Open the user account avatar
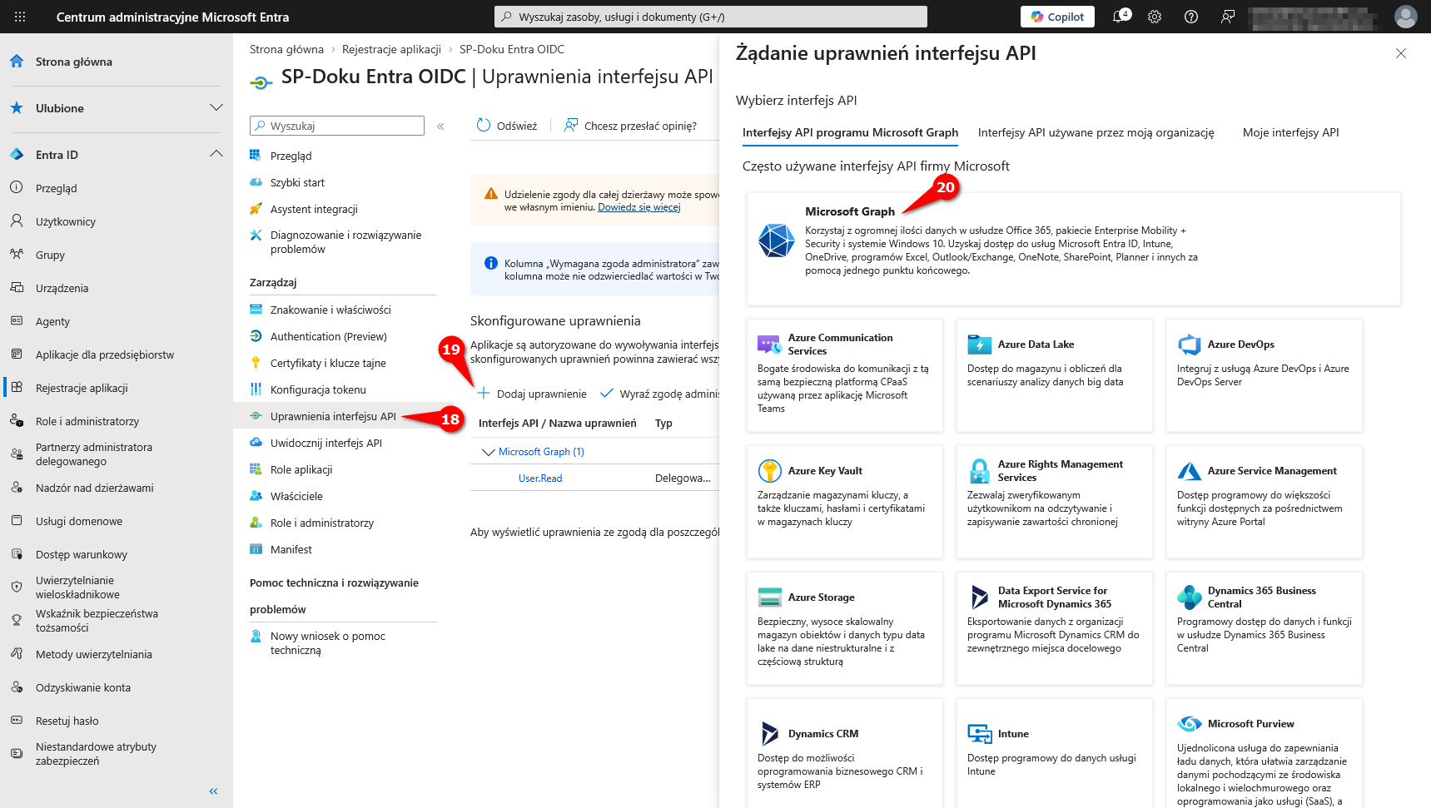Viewport: 1431px width, 808px height. point(1406,17)
